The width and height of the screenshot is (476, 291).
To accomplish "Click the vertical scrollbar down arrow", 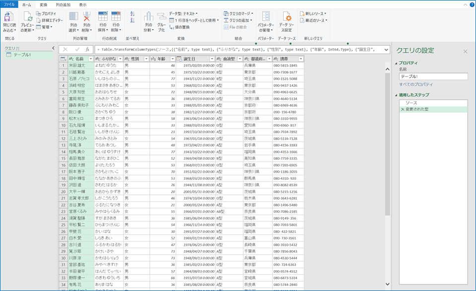I will coord(387,285).
